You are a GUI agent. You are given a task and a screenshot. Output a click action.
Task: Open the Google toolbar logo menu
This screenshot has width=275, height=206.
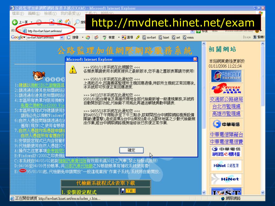[x=18, y=37]
